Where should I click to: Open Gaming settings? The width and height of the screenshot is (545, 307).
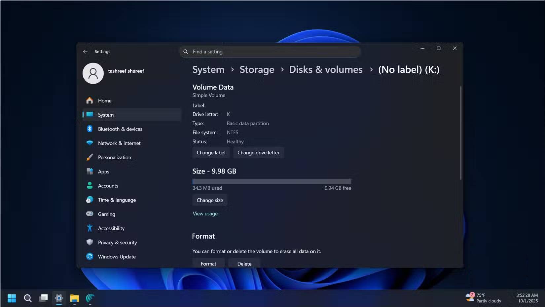(x=106, y=214)
